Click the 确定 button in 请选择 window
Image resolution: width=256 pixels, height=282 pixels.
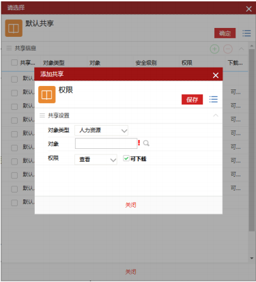tap(225, 33)
